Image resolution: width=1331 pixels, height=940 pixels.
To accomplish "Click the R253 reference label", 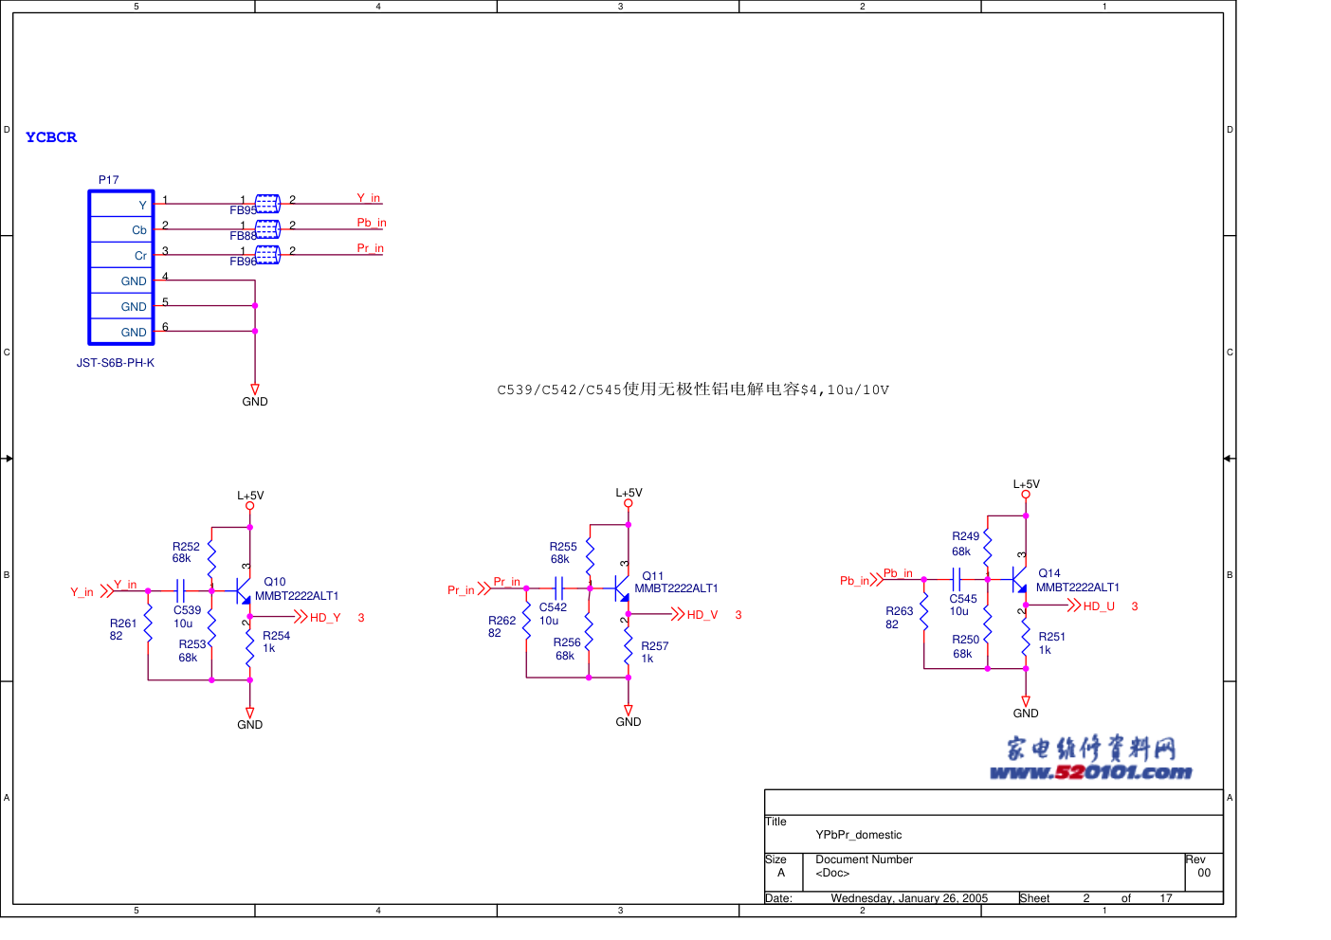I will 192,644.
